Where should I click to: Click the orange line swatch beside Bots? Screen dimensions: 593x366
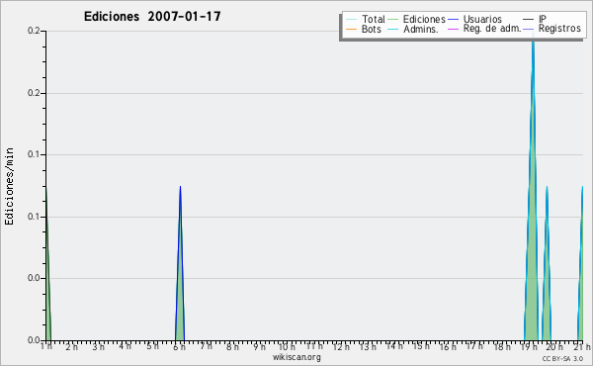point(351,29)
